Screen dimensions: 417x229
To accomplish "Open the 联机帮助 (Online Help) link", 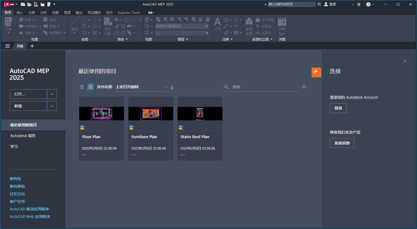I will [17, 186].
